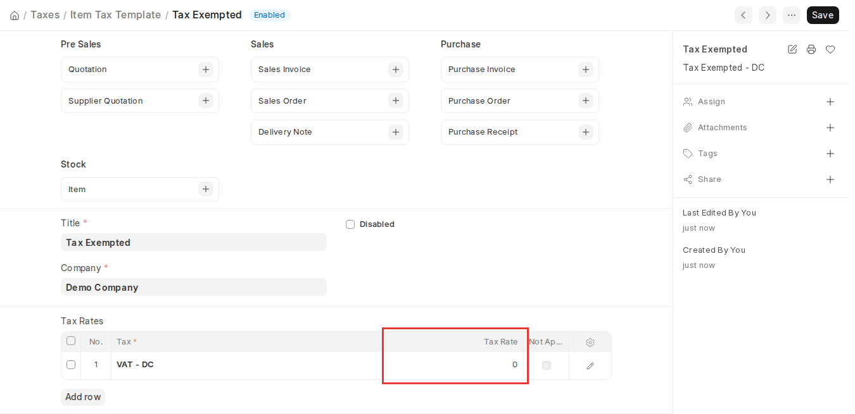The height and width of the screenshot is (414, 855).
Task: Select row 1 checkbox VAT - DC
Action: point(71,365)
